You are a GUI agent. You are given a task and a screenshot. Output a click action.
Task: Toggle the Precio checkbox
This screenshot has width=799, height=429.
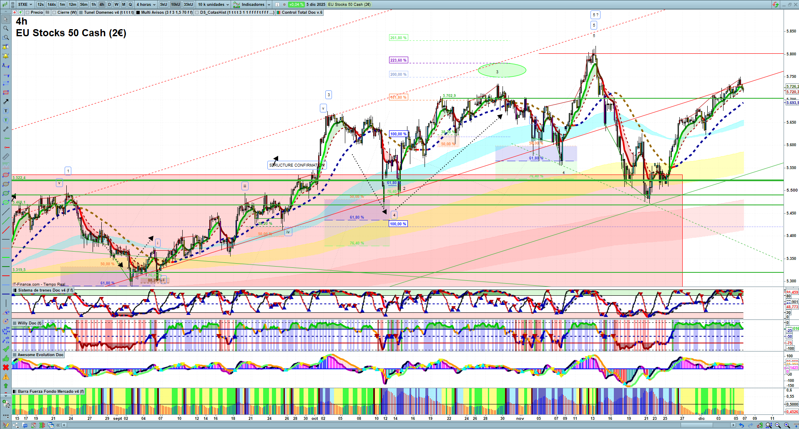(28, 12)
